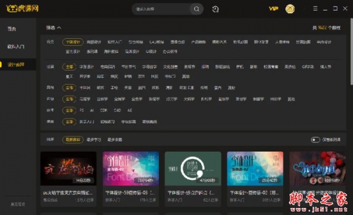Open the green circle font tutorial thumbnail
The height and width of the screenshot is (215, 353).
pyautogui.click(x=193, y=169)
